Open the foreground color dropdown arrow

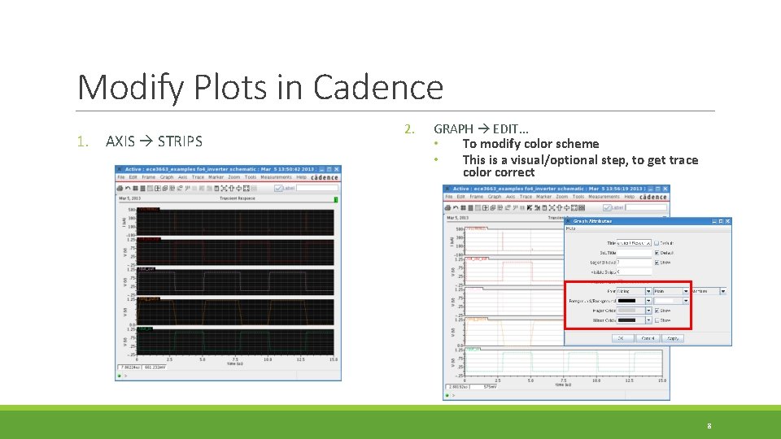[x=648, y=301]
